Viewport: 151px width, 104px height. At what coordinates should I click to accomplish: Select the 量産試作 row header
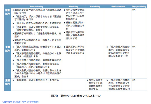8,84
